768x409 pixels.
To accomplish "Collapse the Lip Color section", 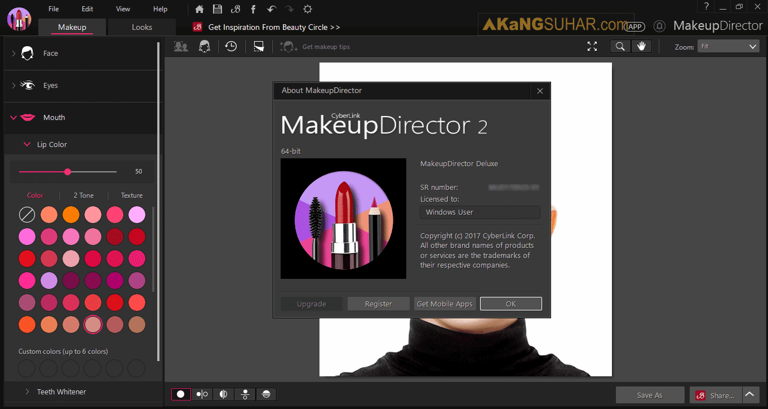I will coord(27,144).
